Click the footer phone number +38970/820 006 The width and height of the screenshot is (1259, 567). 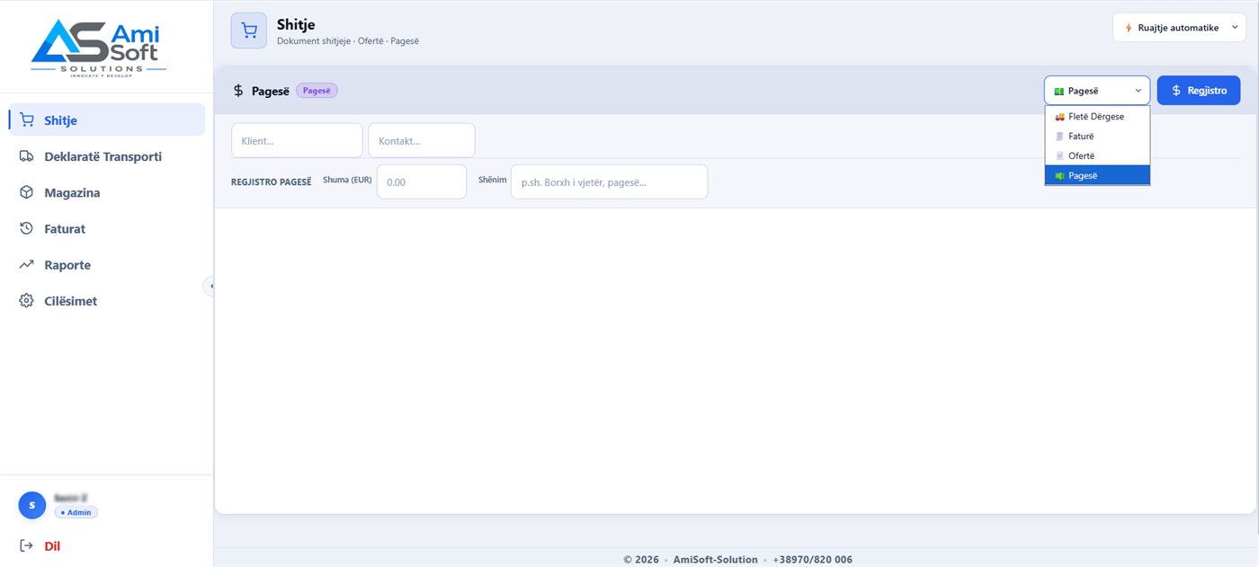click(x=812, y=559)
